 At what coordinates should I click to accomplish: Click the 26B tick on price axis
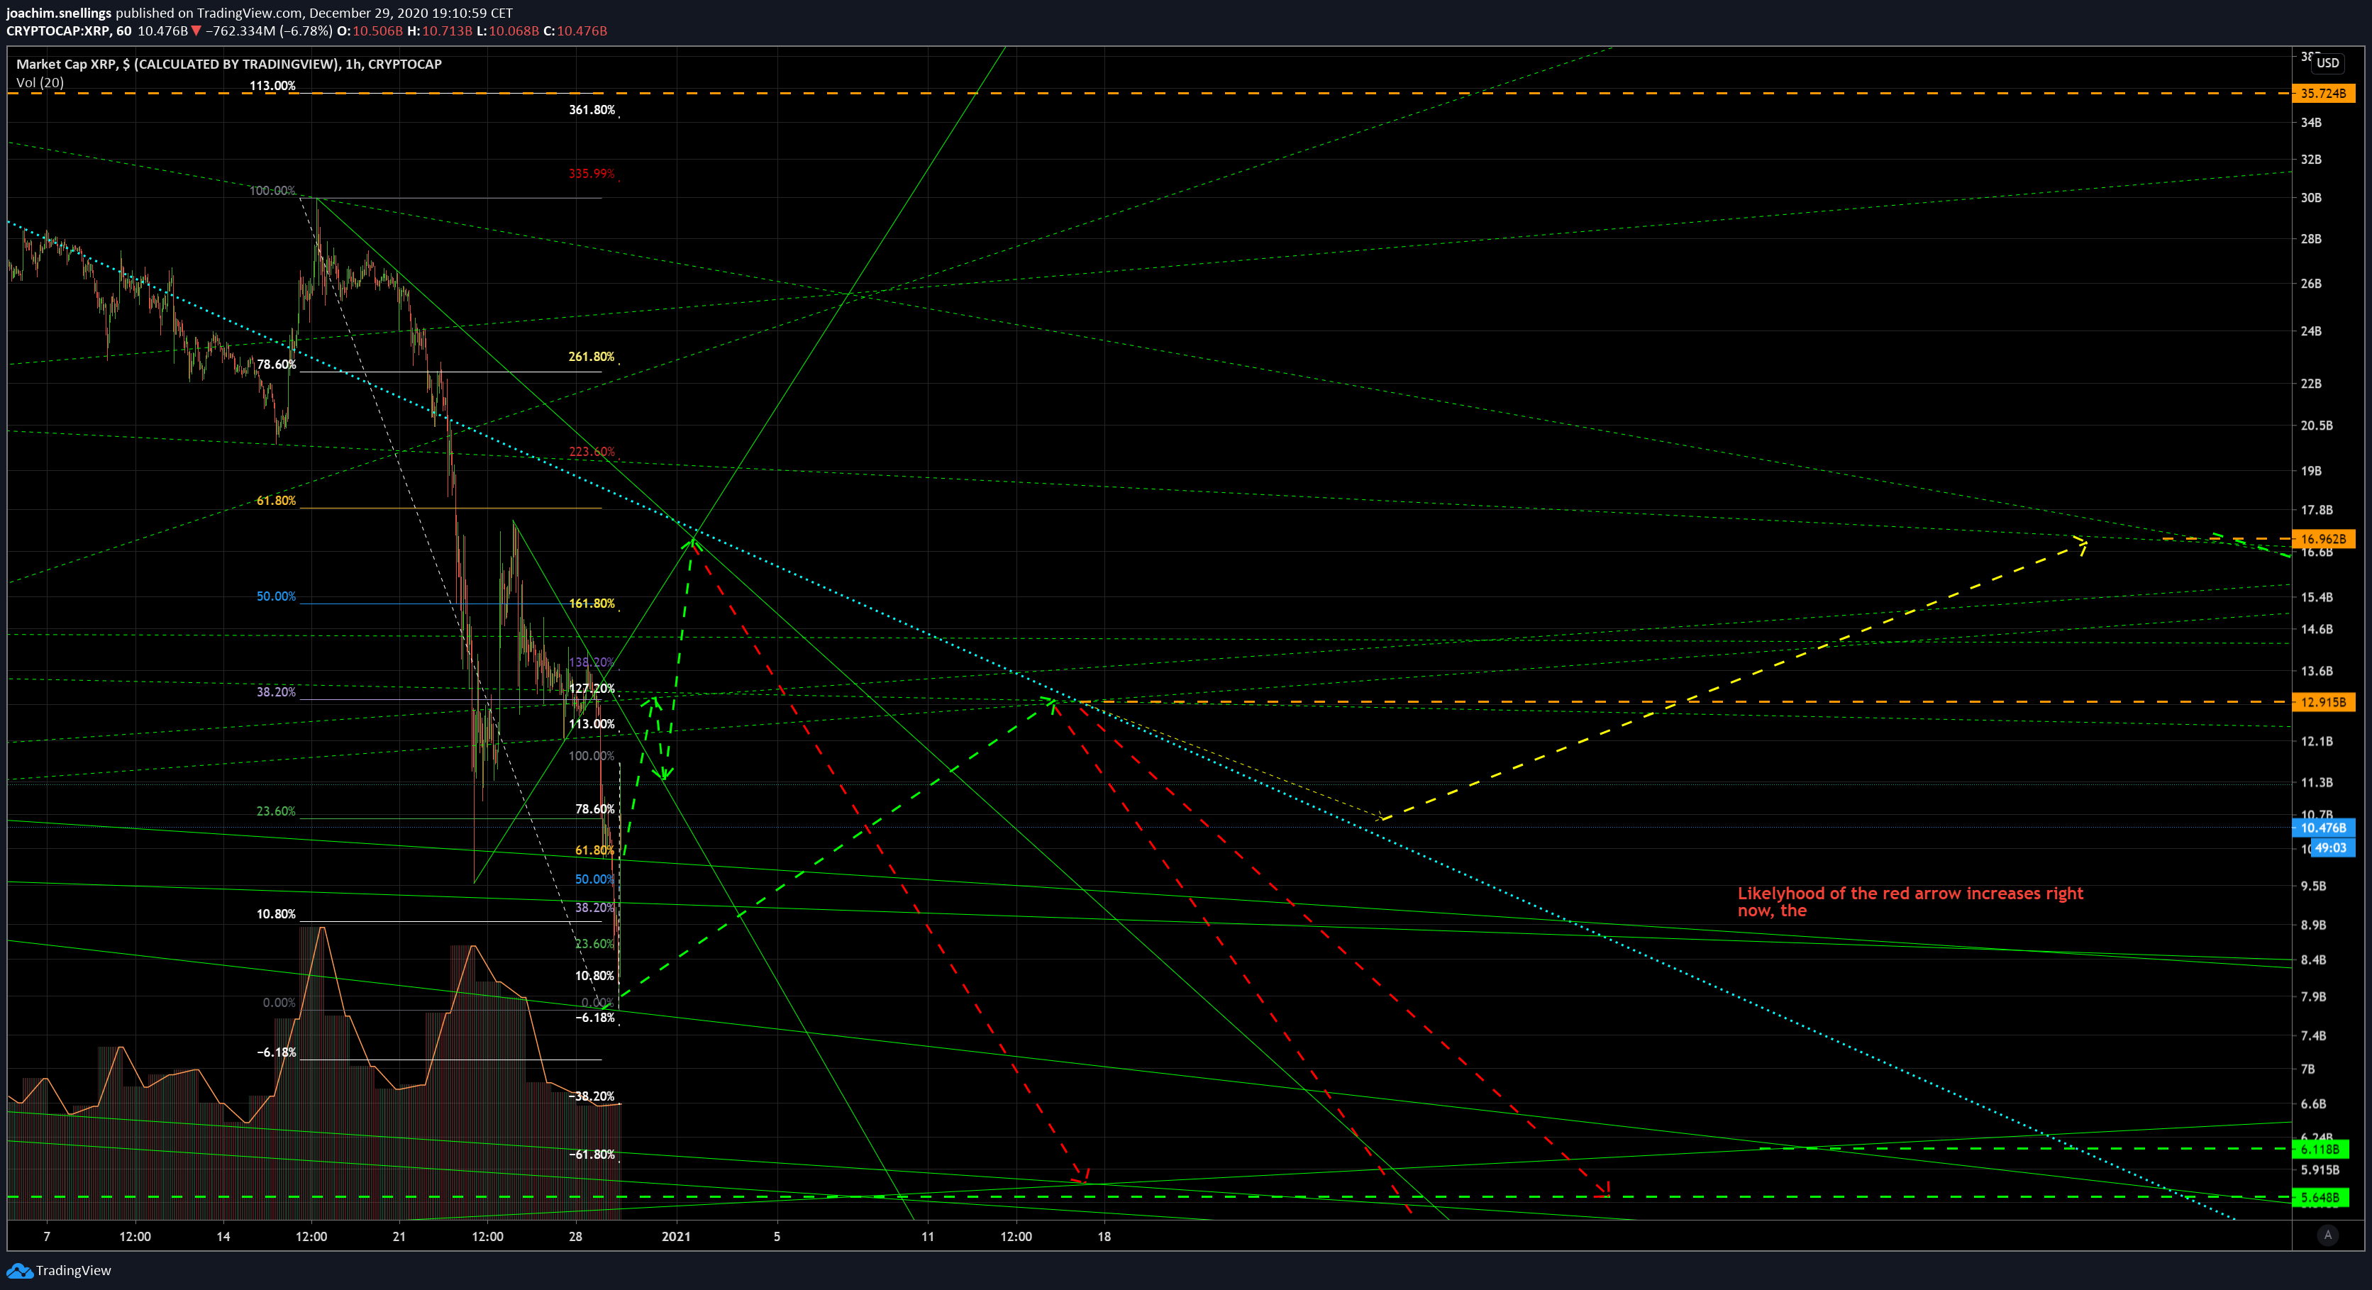tap(2311, 284)
